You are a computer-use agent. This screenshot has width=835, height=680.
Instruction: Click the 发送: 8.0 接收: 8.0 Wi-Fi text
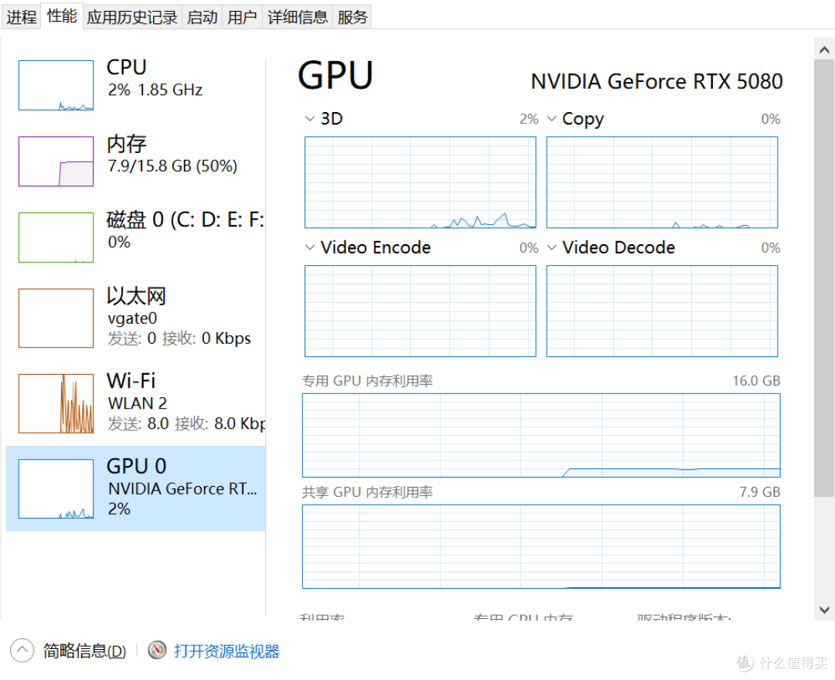(186, 423)
